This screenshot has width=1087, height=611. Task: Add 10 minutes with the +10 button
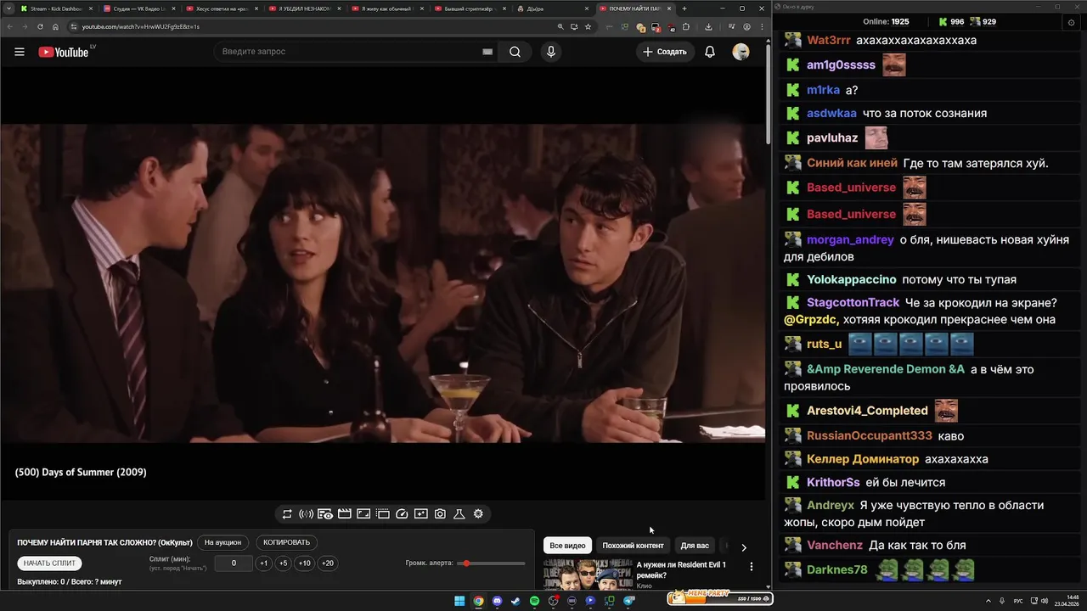click(305, 563)
